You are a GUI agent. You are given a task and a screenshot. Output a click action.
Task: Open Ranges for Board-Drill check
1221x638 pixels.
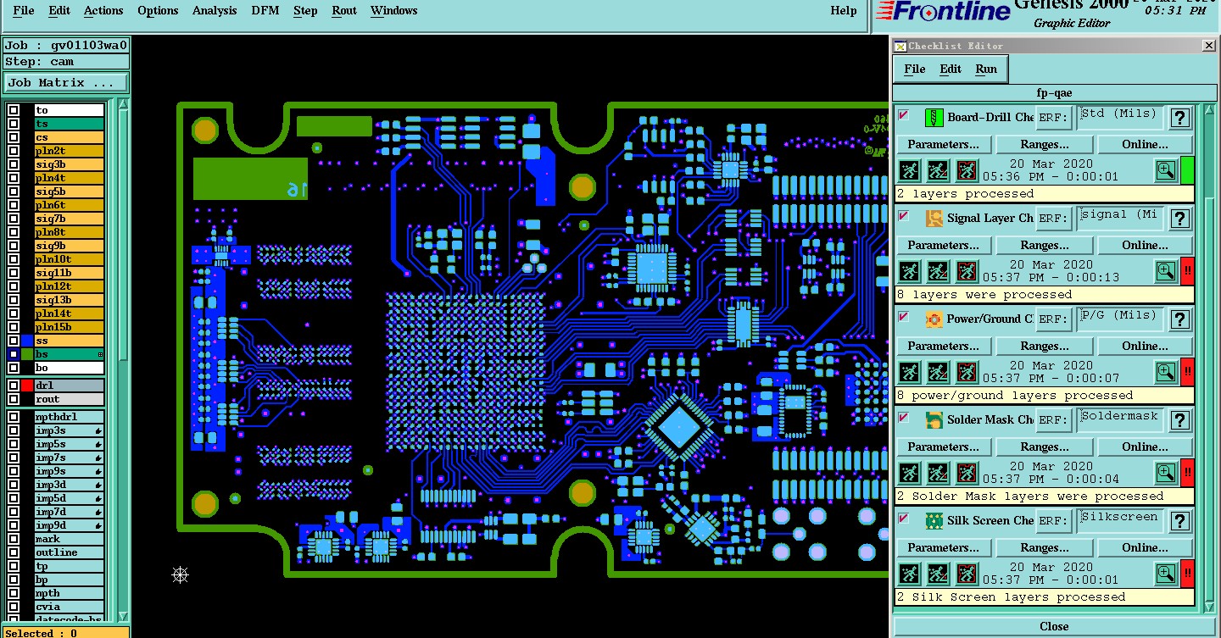1044,144
